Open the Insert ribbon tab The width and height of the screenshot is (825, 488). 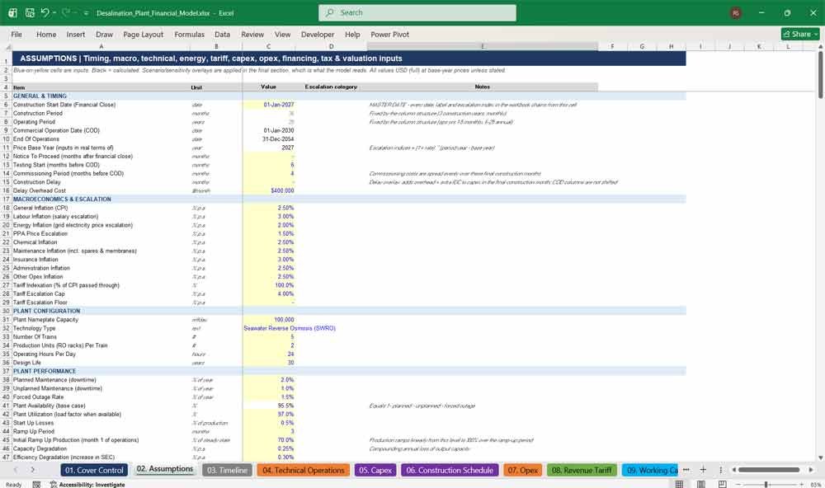point(76,34)
